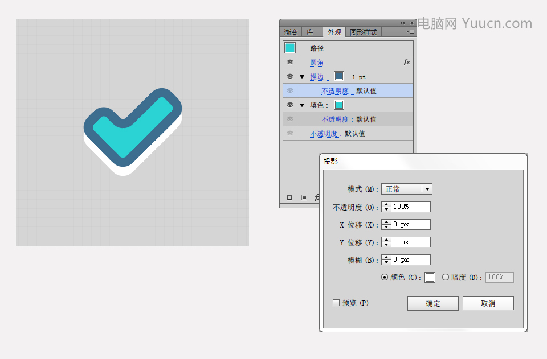Click the 1 pt stroke weight value

point(358,77)
